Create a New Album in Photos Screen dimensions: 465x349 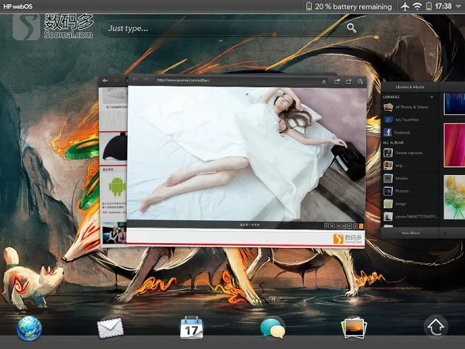point(411,233)
